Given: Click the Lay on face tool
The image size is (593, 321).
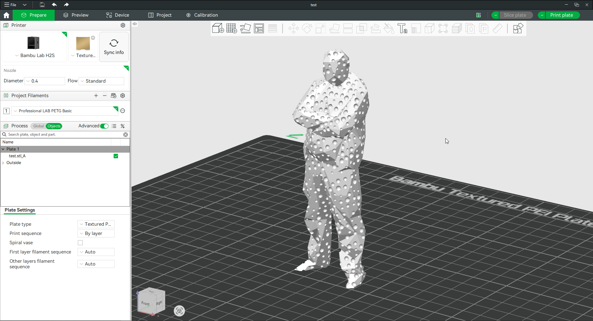Looking at the screenshot, I should [334, 28].
